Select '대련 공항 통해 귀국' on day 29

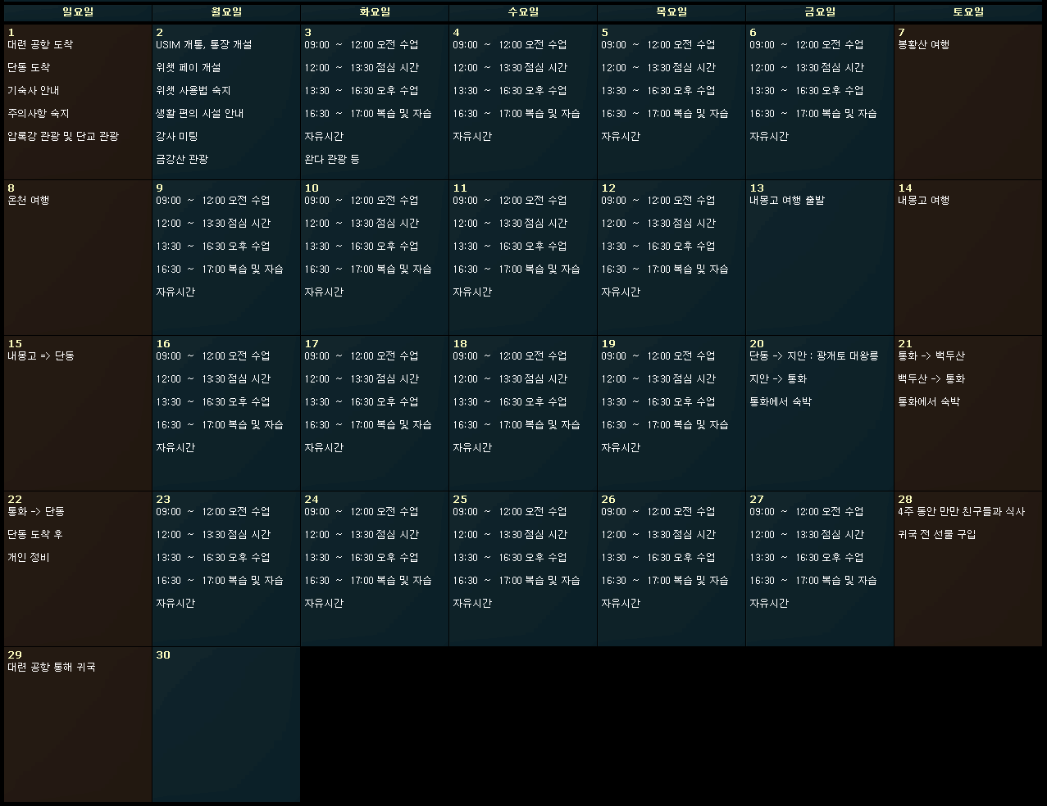[x=52, y=668]
